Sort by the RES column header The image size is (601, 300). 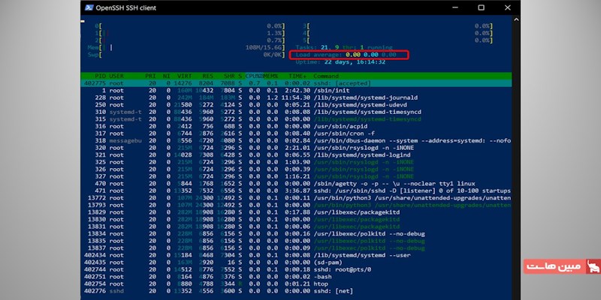pyautogui.click(x=207, y=76)
